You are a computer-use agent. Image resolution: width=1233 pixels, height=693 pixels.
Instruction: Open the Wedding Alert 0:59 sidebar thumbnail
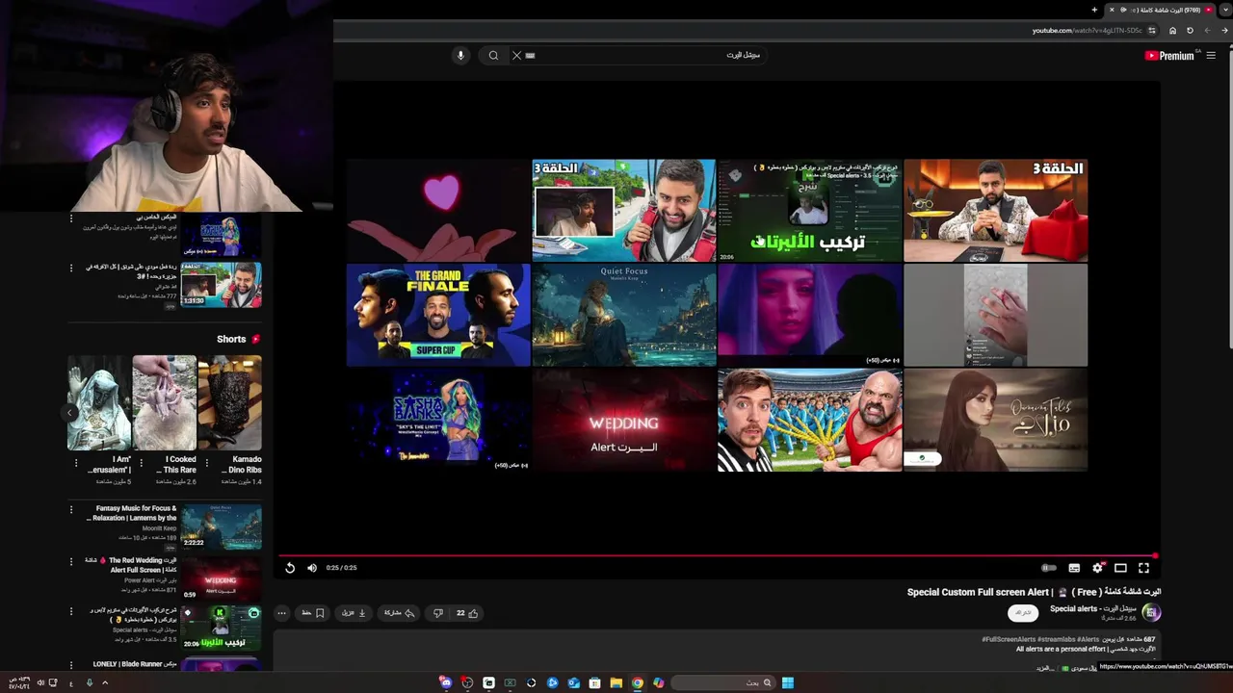coord(222,578)
